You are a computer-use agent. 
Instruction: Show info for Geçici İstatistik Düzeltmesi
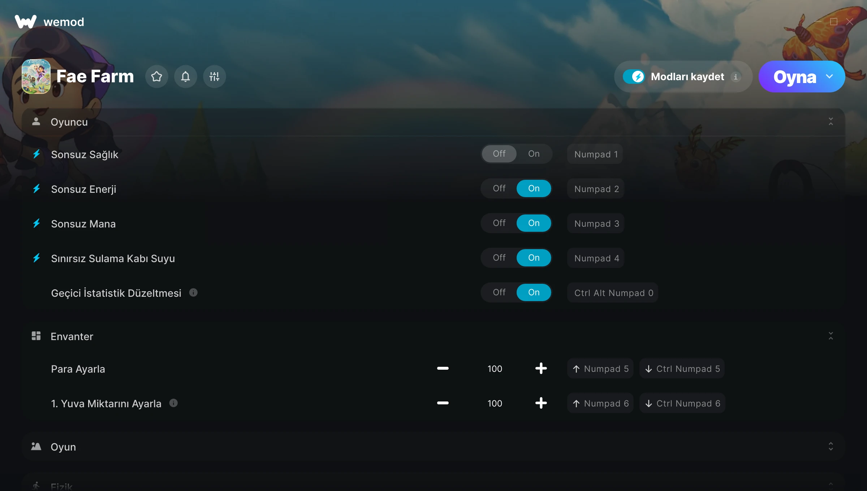coord(193,292)
